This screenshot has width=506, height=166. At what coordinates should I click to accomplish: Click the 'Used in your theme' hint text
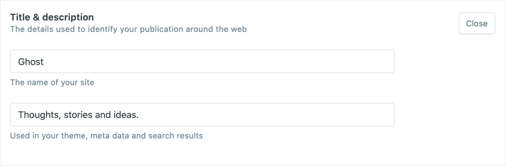click(x=106, y=135)
